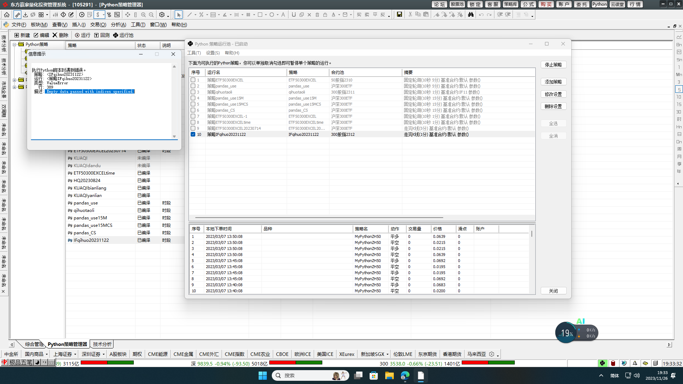Click the Home icon in the main toolbar

click(7, 15)
